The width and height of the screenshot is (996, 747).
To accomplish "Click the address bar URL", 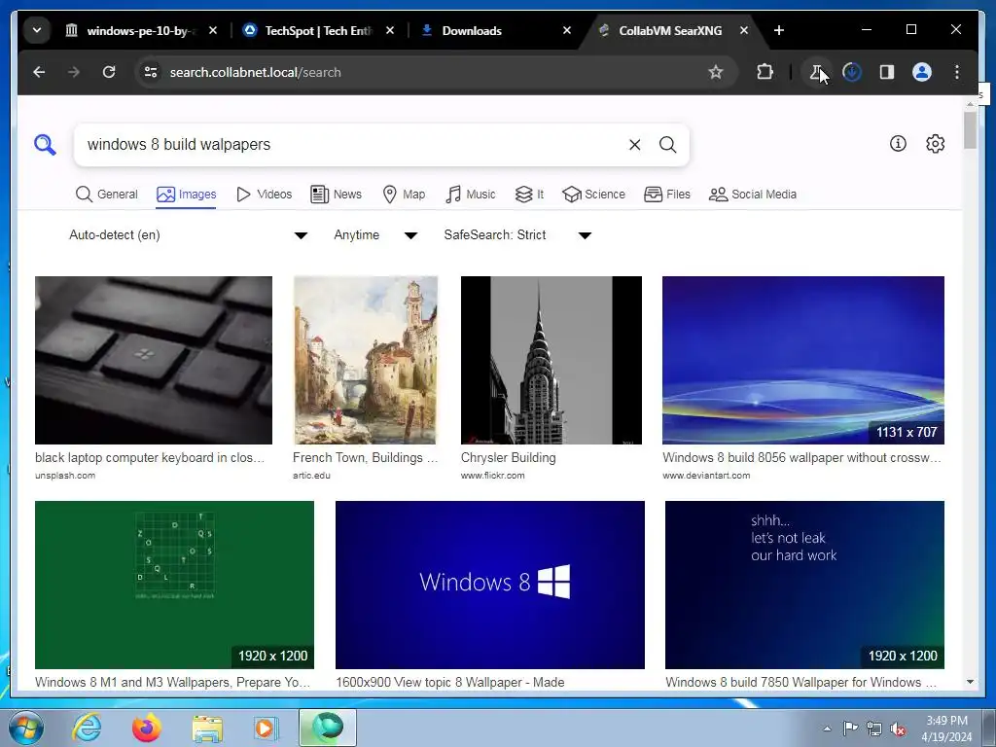I will tap(256, 72).
